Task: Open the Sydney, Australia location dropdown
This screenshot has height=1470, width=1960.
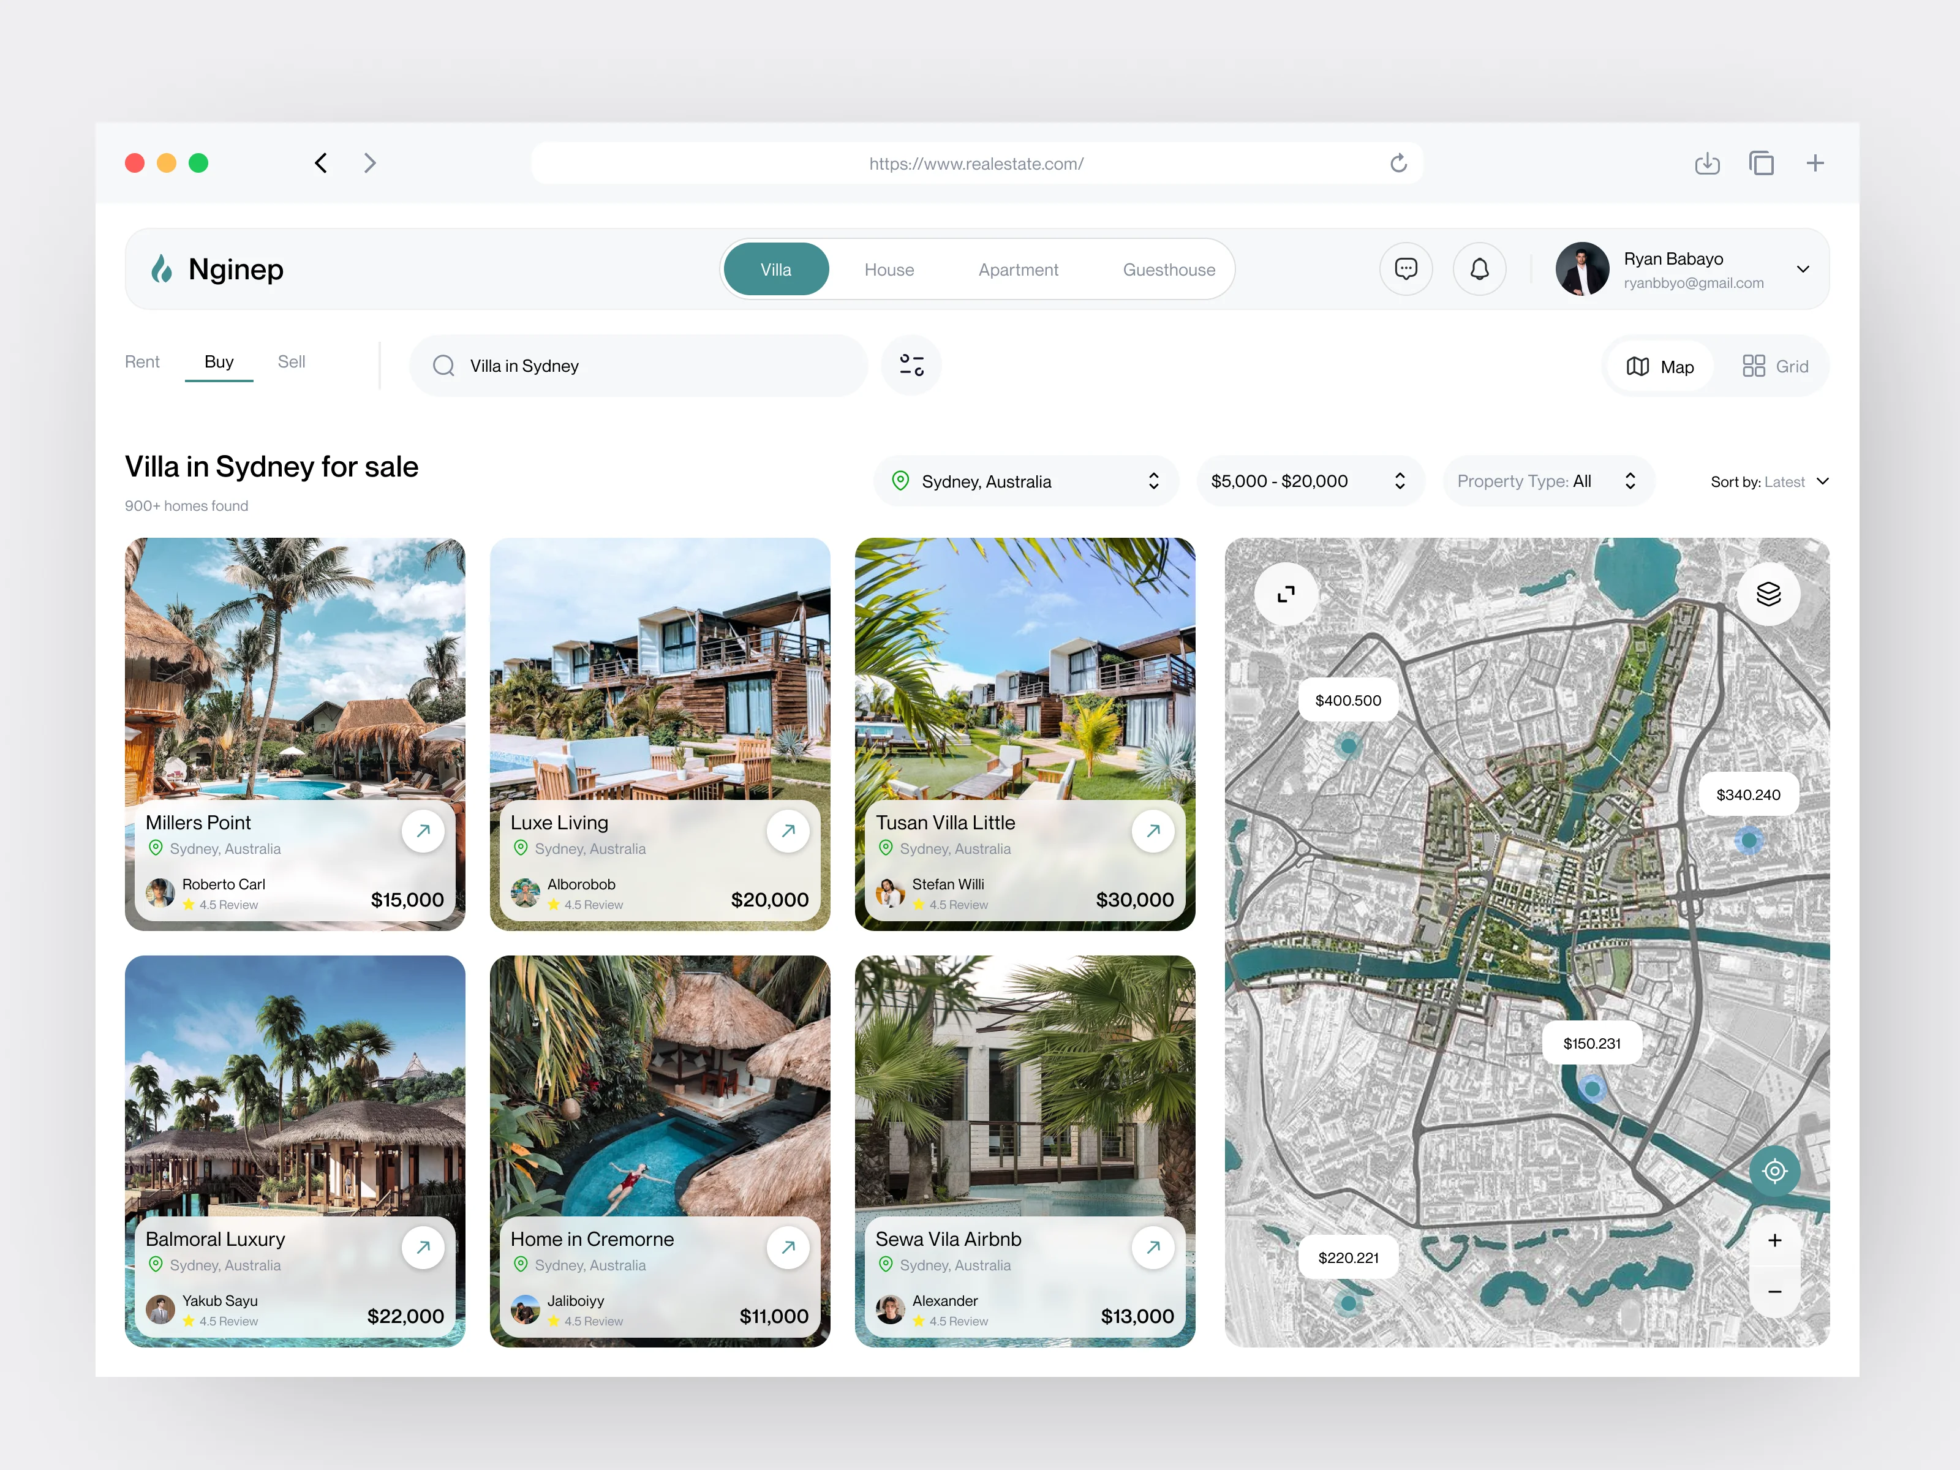Action: coord(1026,481)
